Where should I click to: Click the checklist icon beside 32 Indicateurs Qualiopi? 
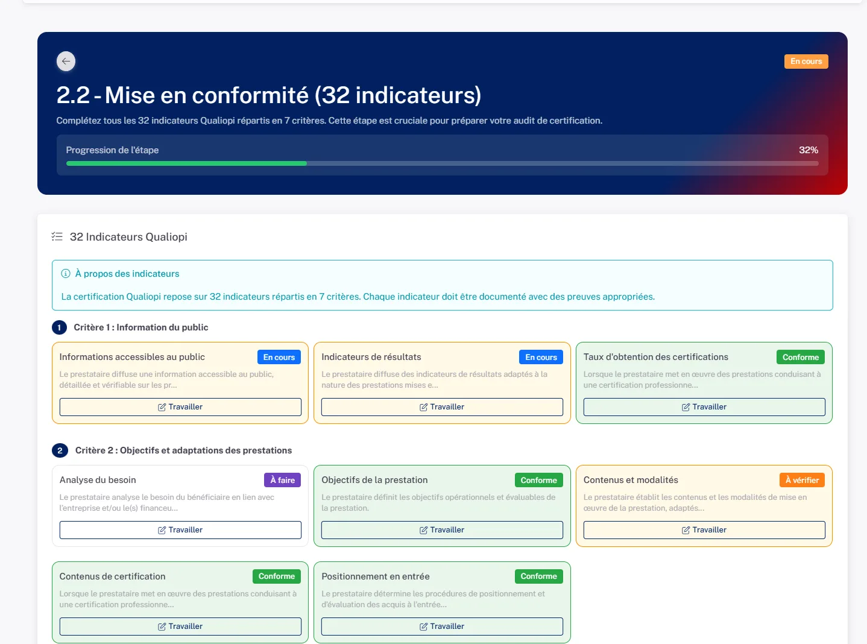click(x=57, y=236)
